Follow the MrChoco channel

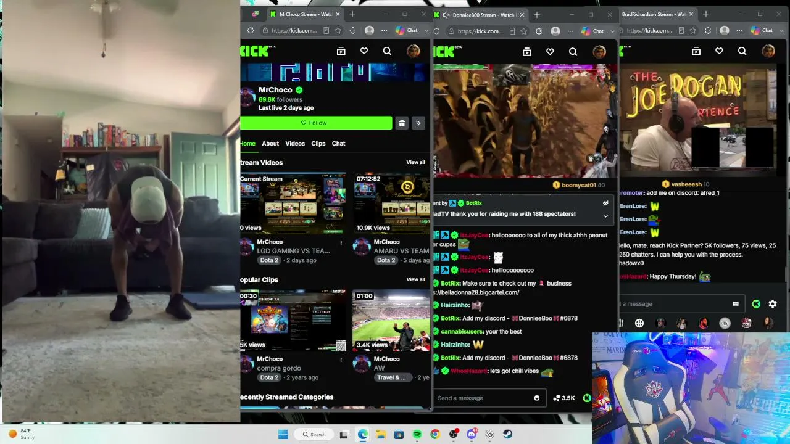[x=316, y=123]
